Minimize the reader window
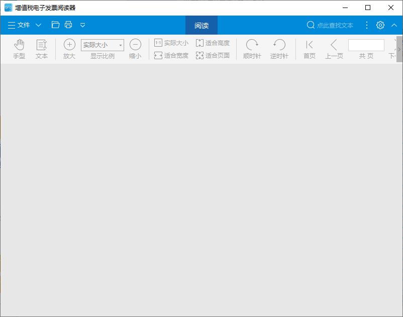The image size is (403, 317). click(345, 8)
